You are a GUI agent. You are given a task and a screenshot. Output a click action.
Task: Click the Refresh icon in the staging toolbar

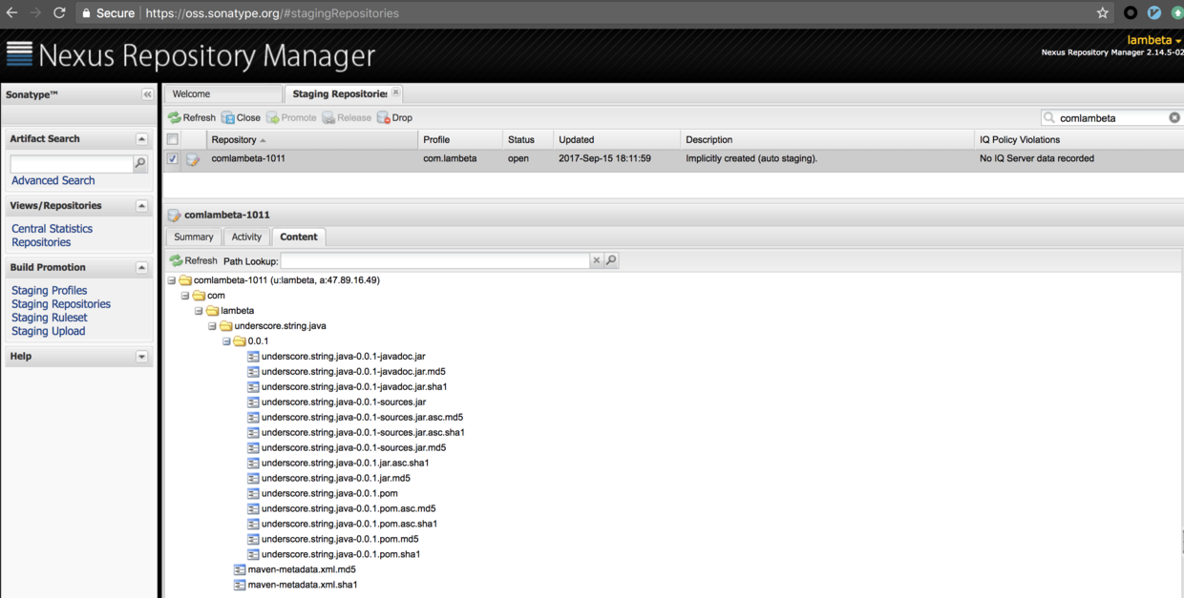174,117
